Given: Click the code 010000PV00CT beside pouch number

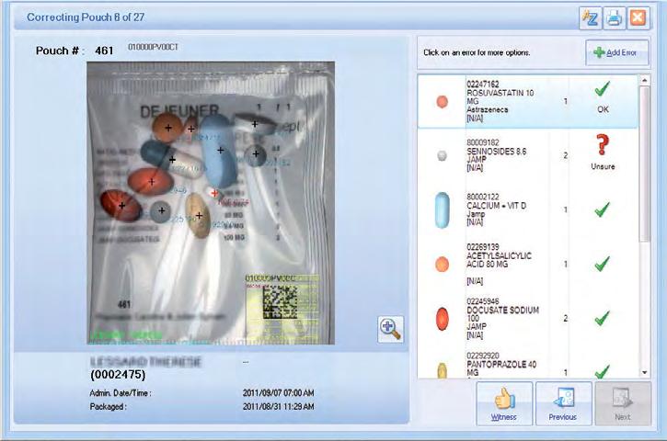Looking at the screenshot, I should pyautogui.click(x=153, y=47).
